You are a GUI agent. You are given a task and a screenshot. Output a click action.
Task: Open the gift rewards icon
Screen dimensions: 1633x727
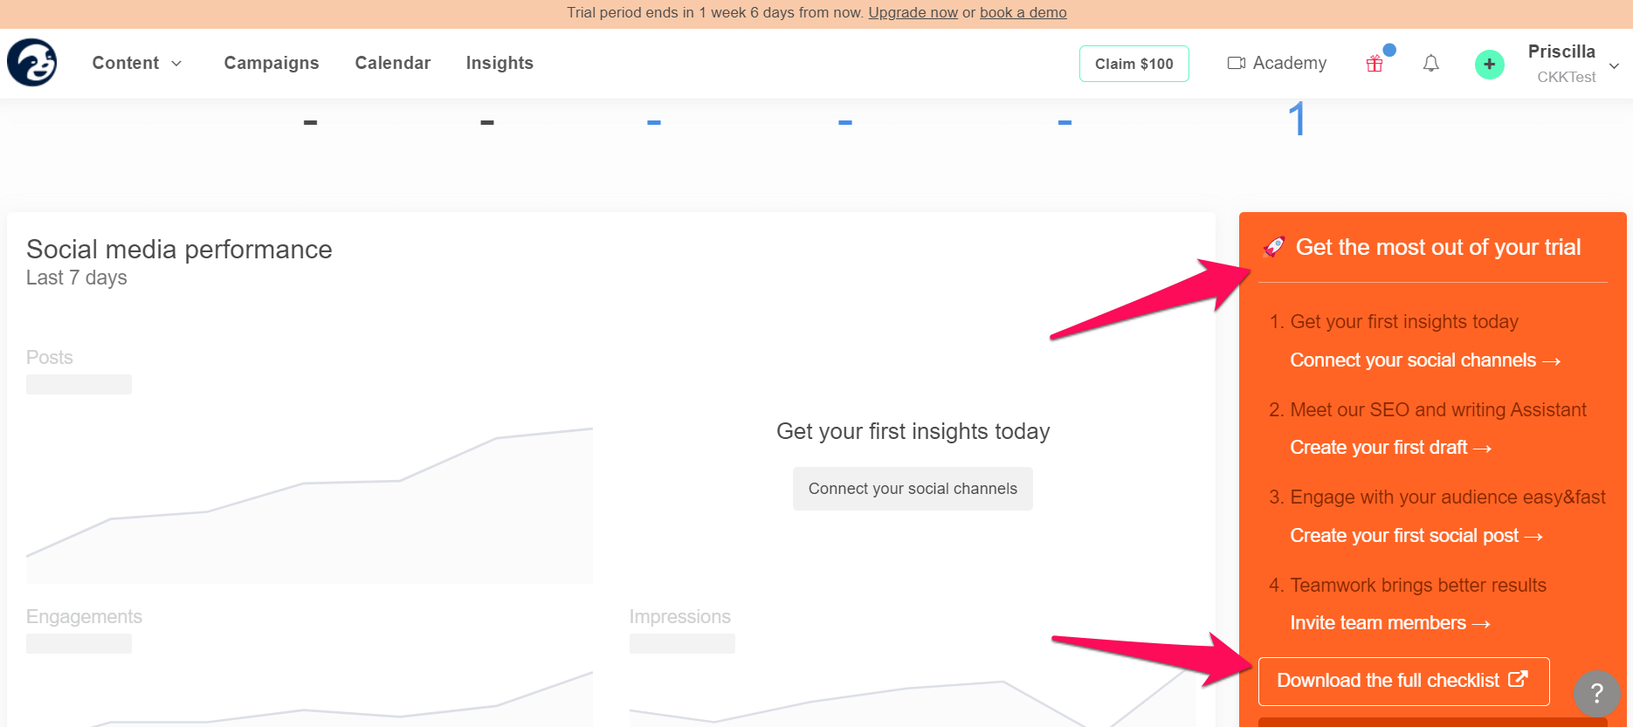[x=1375, y=63]
